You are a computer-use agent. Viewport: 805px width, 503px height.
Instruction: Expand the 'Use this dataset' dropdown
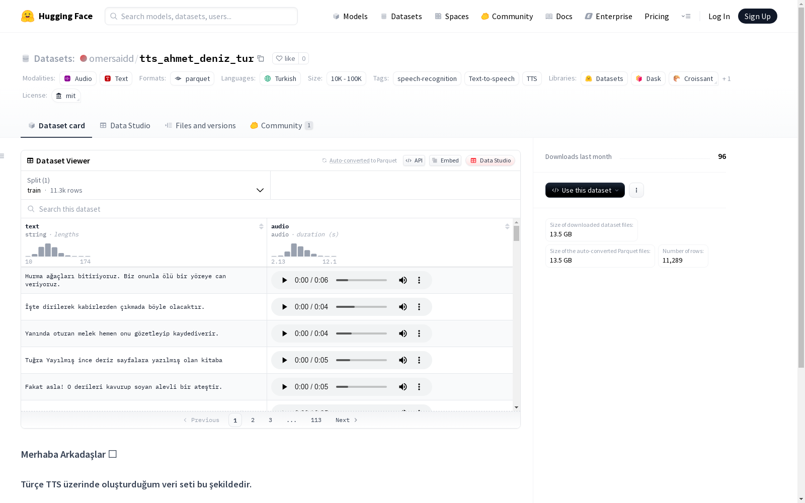(x=585, y=190)
